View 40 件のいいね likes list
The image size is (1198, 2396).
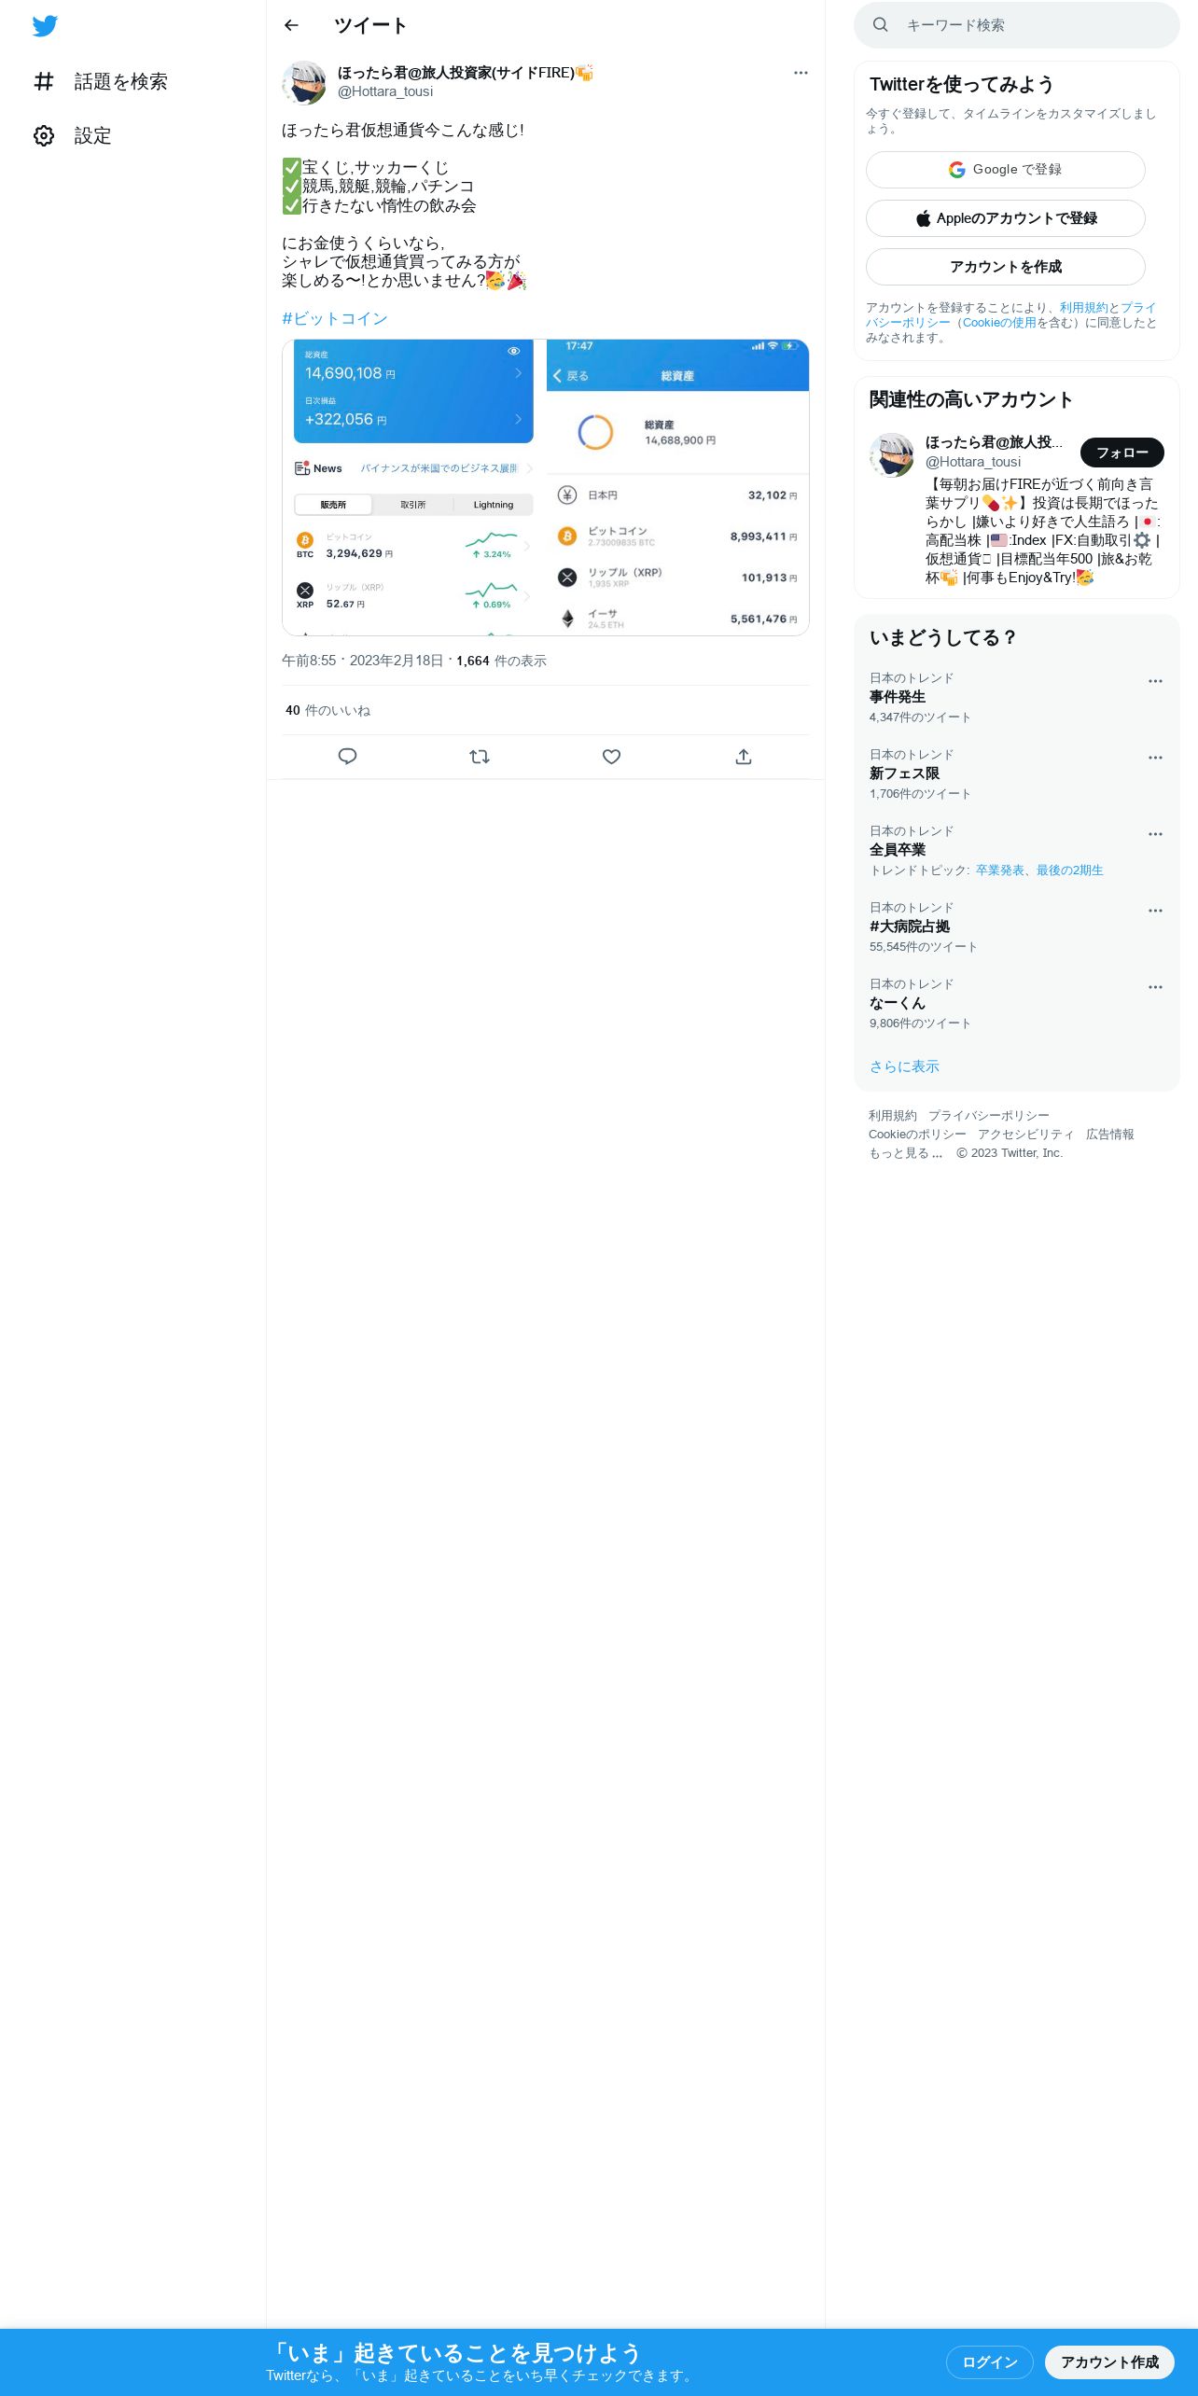[x=327, y=711]
